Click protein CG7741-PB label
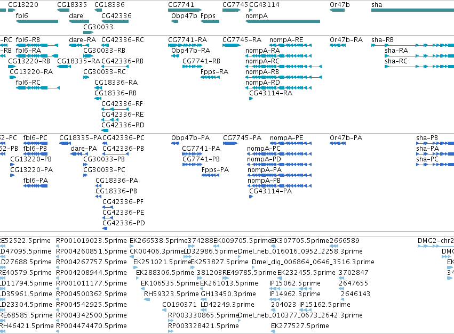Image resolution: width=454 pixels, height=334 pixels. click(x=201, y=159)
